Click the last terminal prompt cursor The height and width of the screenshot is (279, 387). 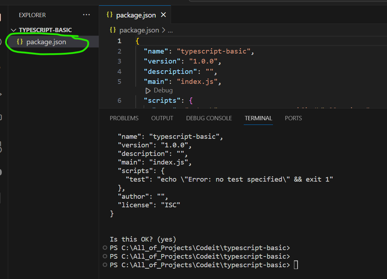point(296,265)
